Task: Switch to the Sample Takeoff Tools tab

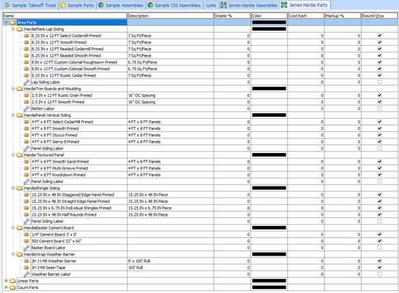Action: coord(31,5)
